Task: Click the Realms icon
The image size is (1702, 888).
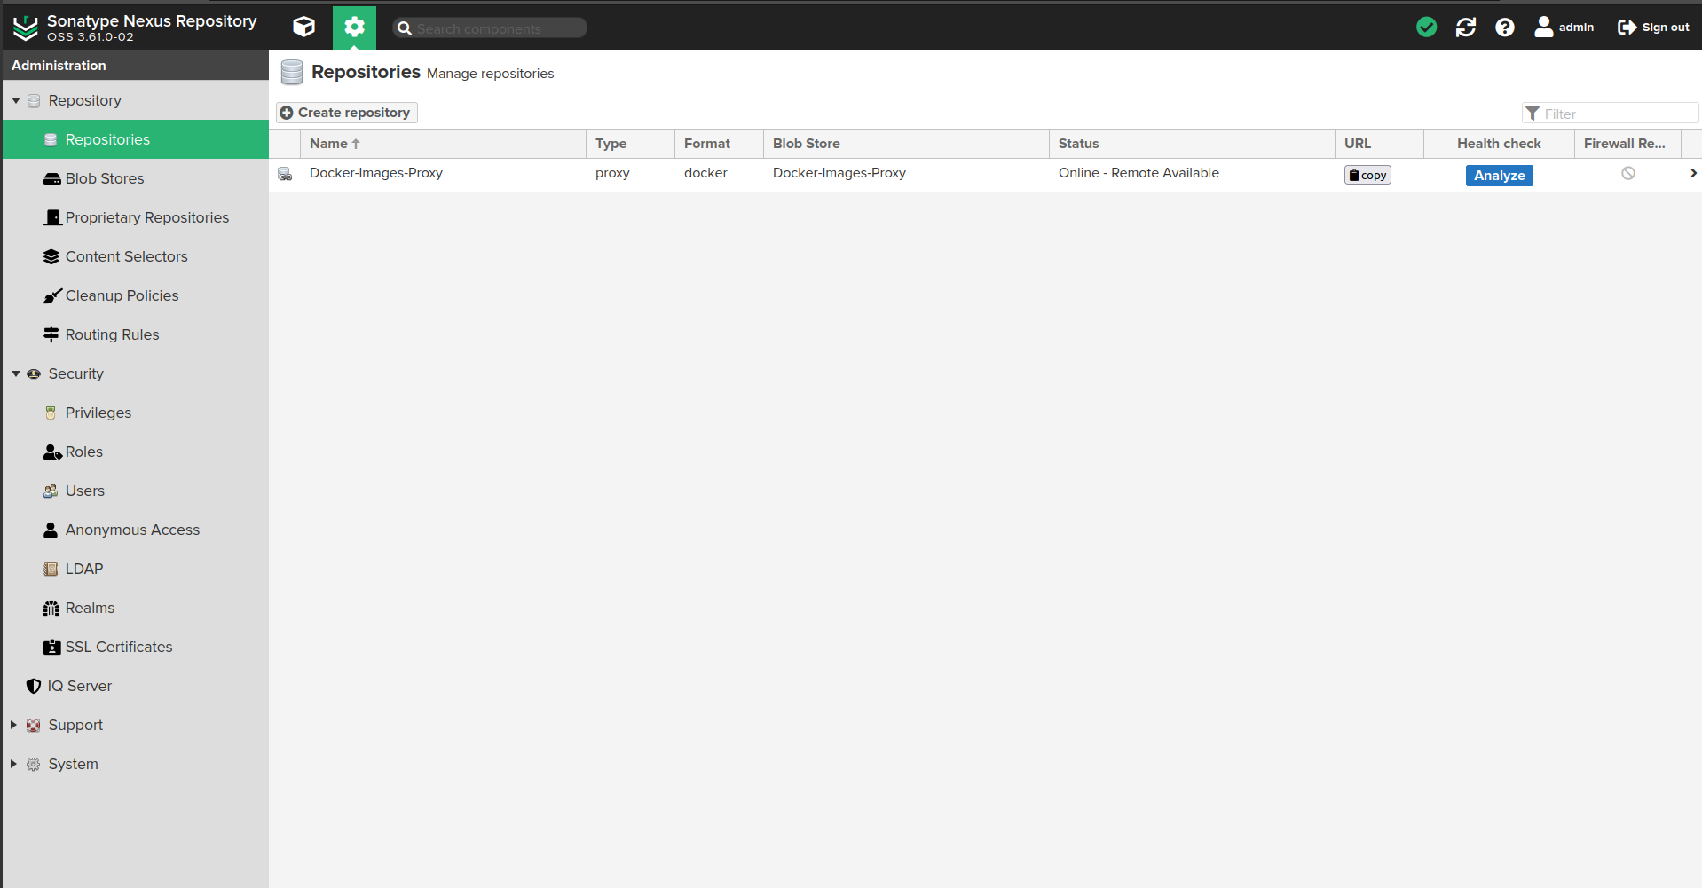Action: point(51,608)
